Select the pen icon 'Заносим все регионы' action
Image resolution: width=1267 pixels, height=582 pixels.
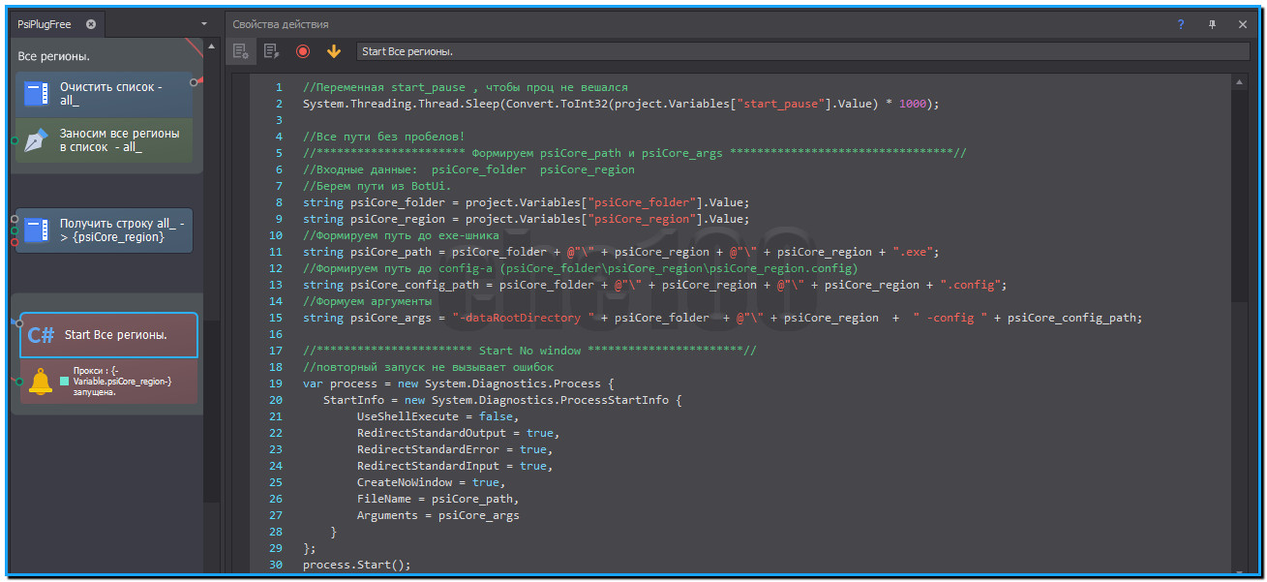[106, 140]
